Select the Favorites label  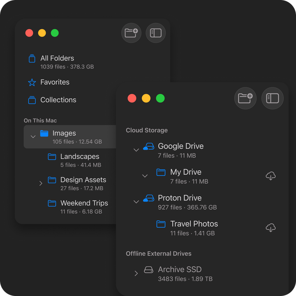click(55, 82)
